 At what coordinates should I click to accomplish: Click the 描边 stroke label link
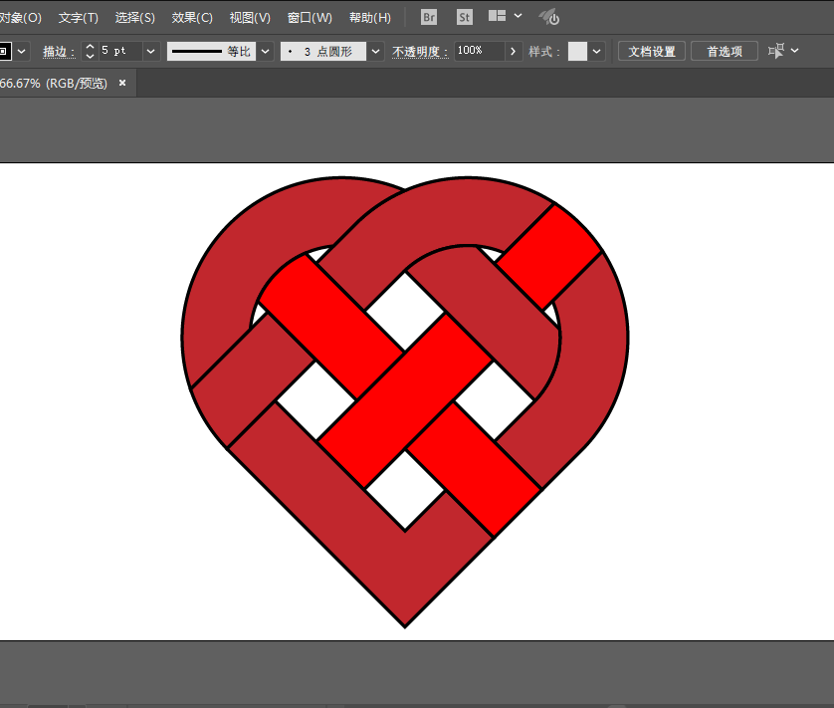point(59,52)
